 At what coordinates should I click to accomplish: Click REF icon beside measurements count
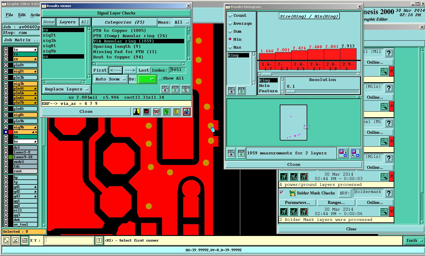(x=241, y=153)
